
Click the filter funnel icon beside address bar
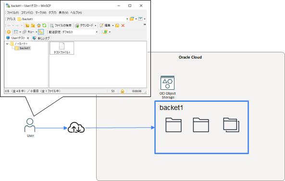(x=140, y=19)
